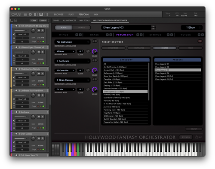The height and width of the screenshot is (169, 215).
Task: Open the ZONES sub-tab
Action: coord(56,21)
